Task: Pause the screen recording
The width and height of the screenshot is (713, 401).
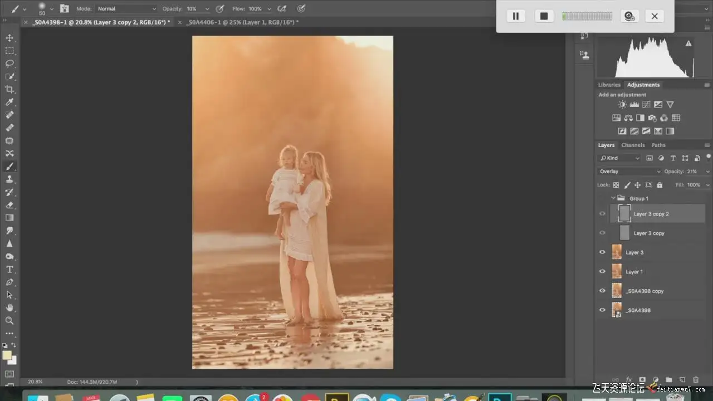Action: click(x=516, y=16)
